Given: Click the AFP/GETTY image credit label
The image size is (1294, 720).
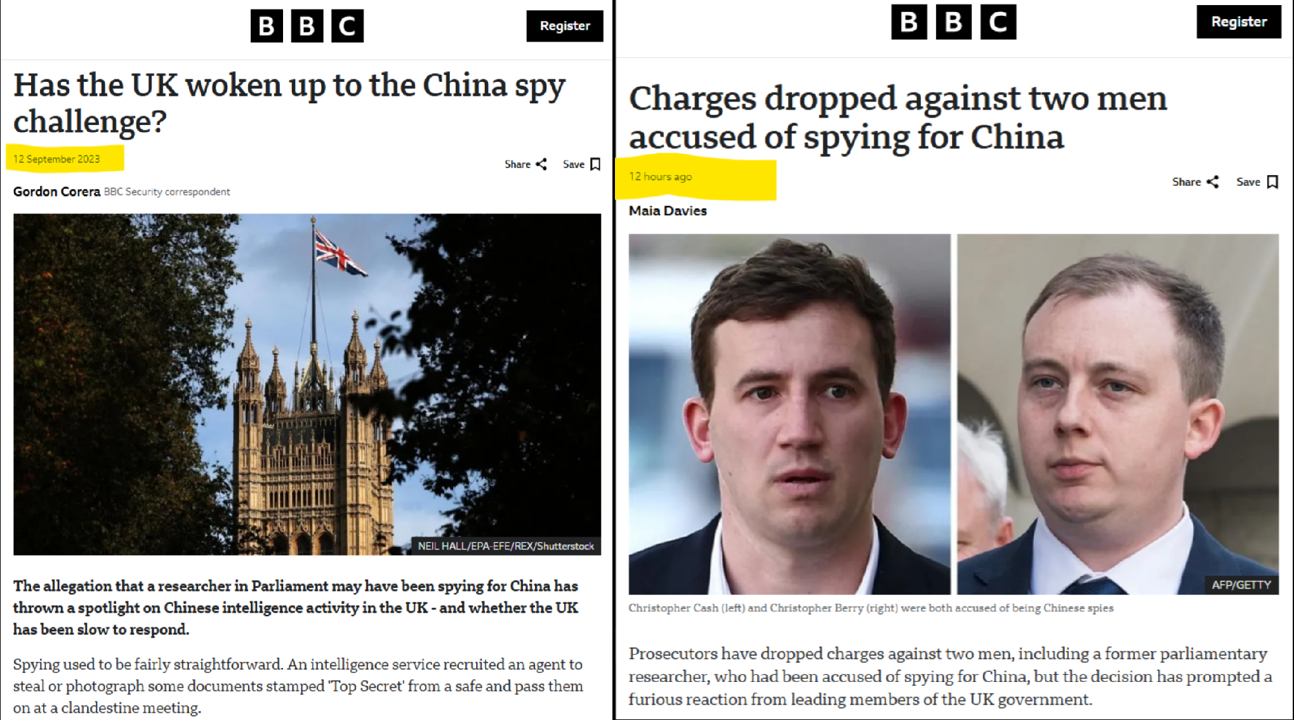Looking at the screenshot, I should point(1241,585).
